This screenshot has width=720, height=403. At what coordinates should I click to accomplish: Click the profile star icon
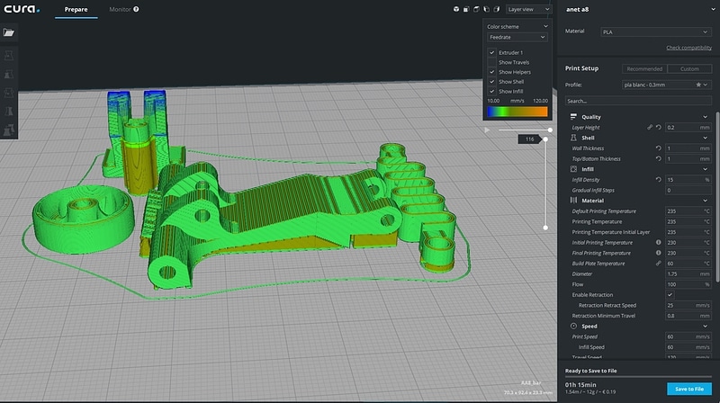[x=698, y=85]
